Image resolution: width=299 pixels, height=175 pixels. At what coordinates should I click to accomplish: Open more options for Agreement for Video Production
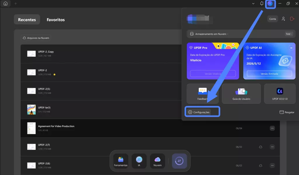coord(272,128)
